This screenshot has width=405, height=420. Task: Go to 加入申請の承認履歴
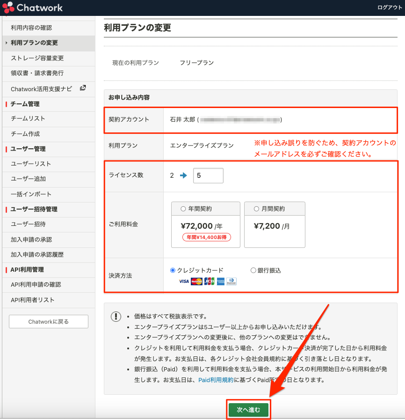(x=49, y=255)
